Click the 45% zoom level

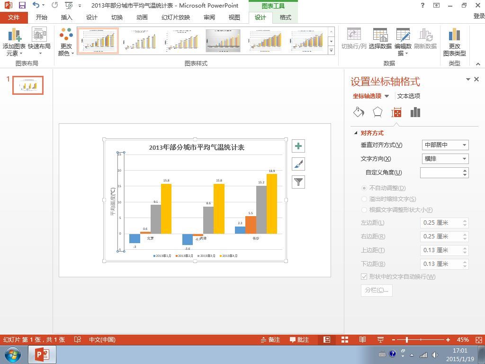point(463,340)
